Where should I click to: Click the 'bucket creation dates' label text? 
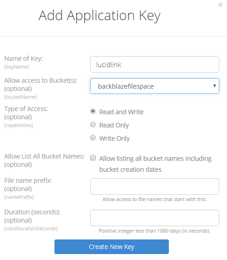click(130, 170)
